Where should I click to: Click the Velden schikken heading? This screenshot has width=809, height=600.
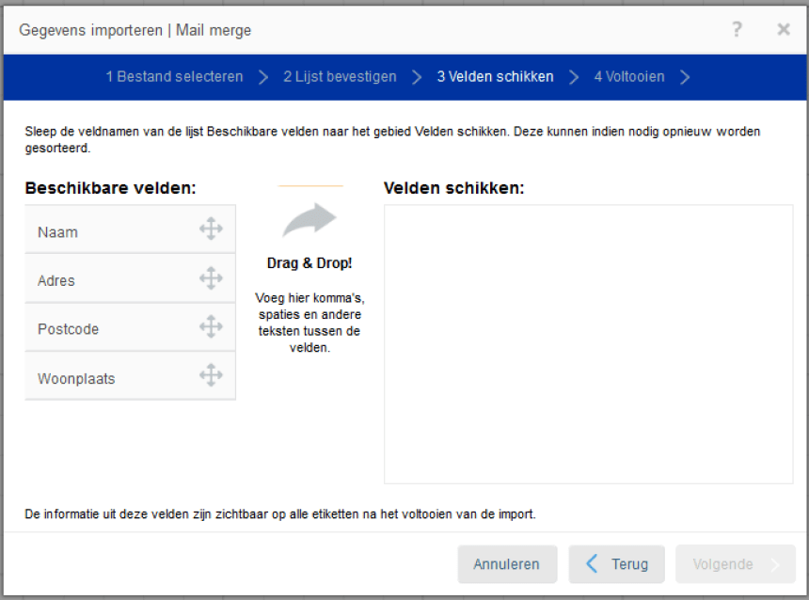(454, 188)
